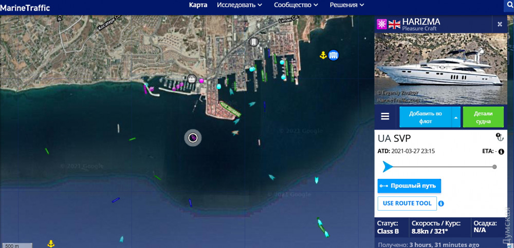Click the shopping basket marina icon
514x248 pixels.
[x=191, y=78]
